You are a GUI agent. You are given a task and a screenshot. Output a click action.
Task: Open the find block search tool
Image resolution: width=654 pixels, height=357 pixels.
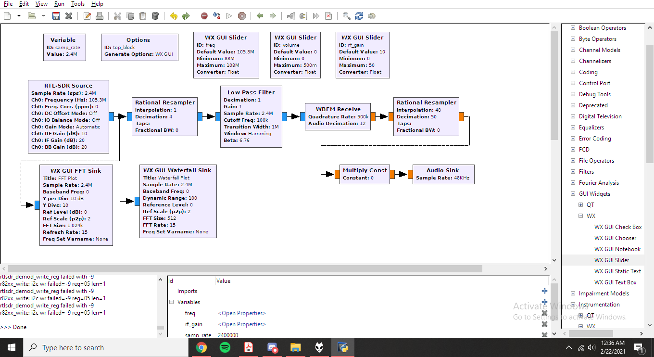(x=346, y=15)
